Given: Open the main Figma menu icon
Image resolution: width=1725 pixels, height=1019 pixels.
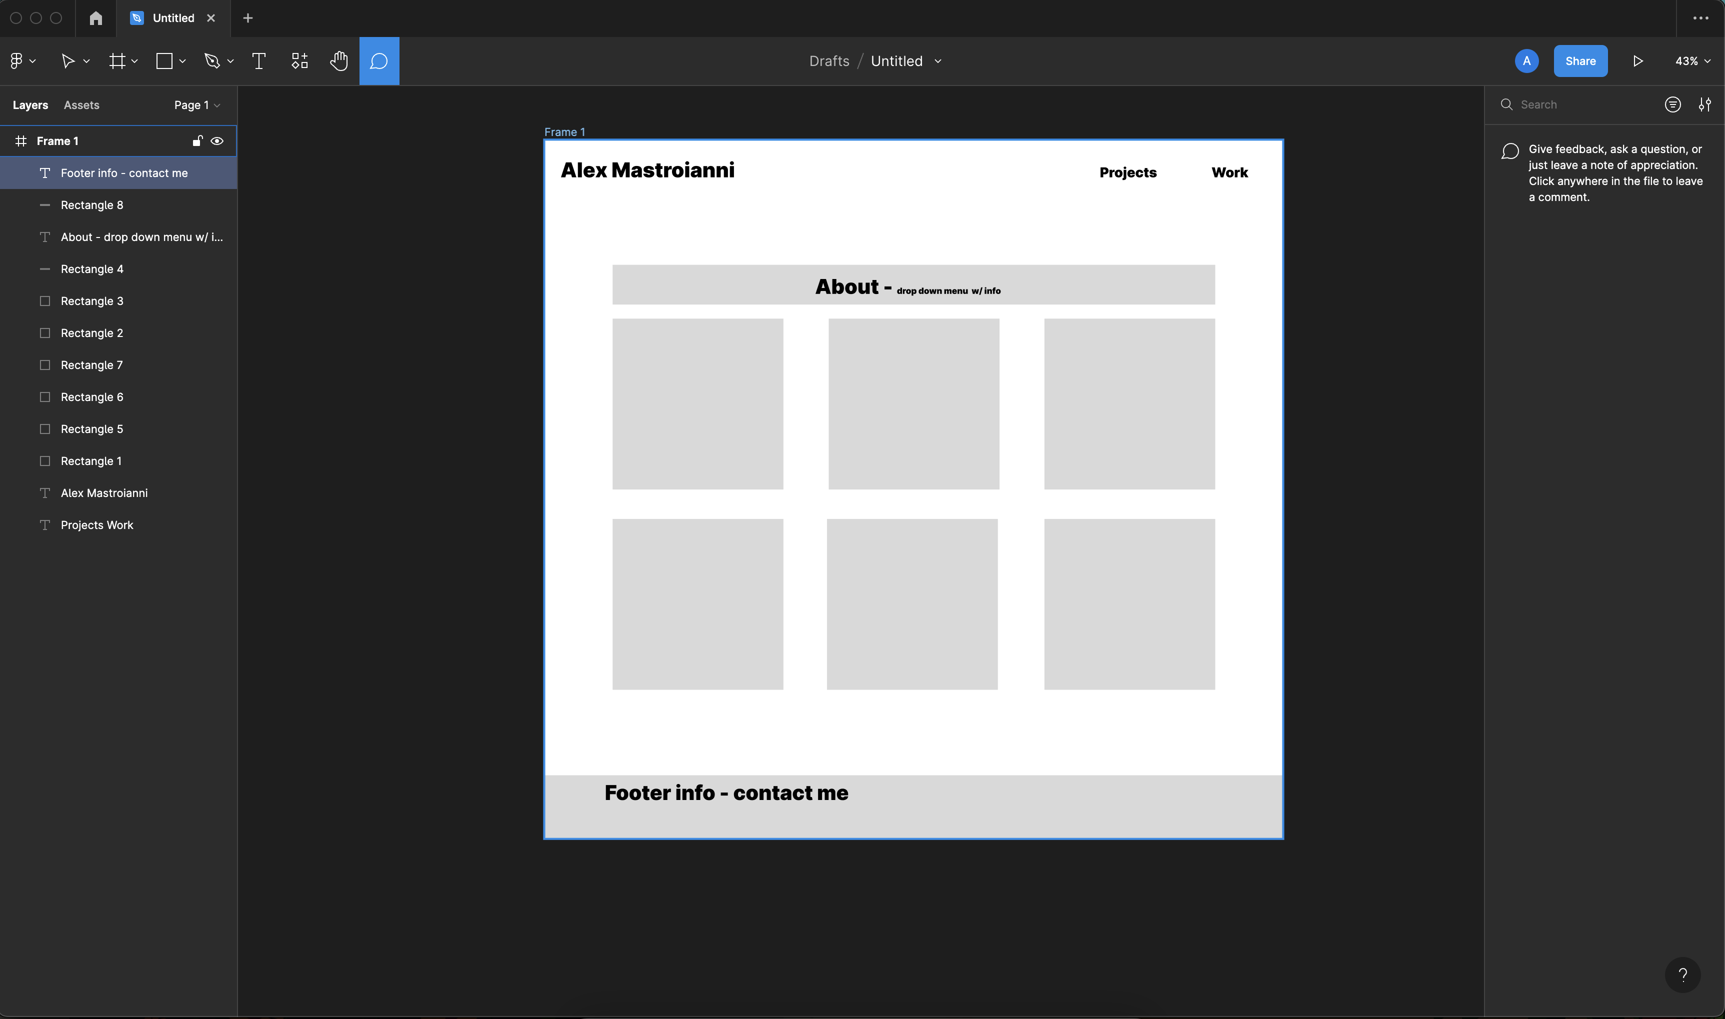Looking at the screenshot, I should (17, 60).
